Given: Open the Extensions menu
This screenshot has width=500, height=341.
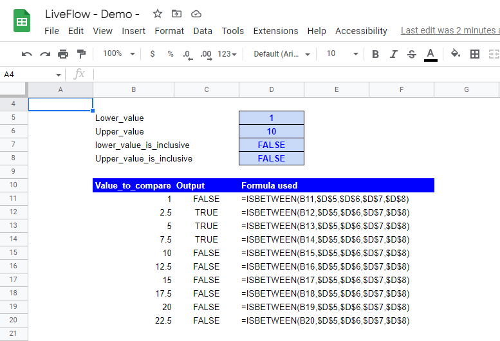Looking at the screenshot, I should [x=276, y=31].
